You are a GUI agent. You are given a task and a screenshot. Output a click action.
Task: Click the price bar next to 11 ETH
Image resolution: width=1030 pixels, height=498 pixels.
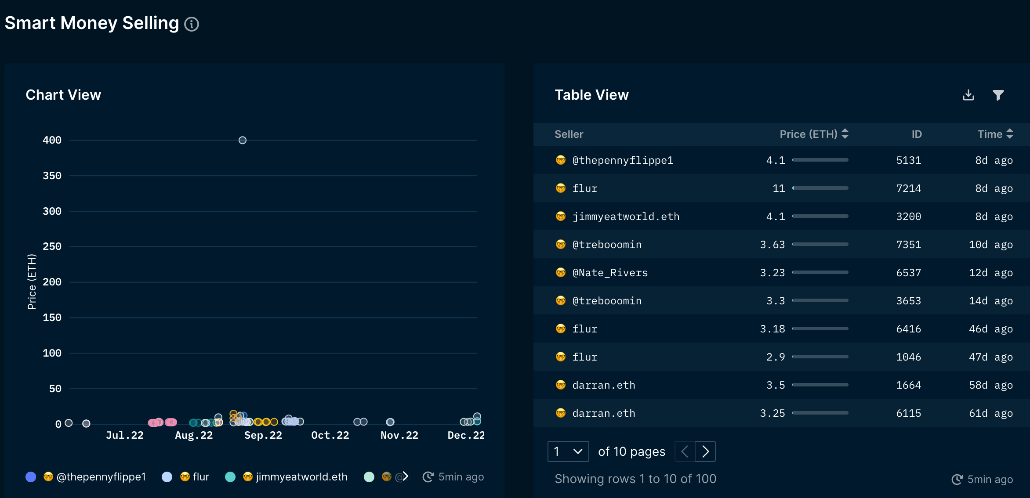pos(820,188)
